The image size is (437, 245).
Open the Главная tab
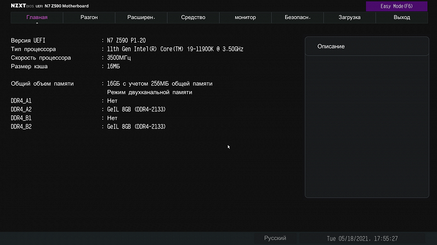(37, 17)
